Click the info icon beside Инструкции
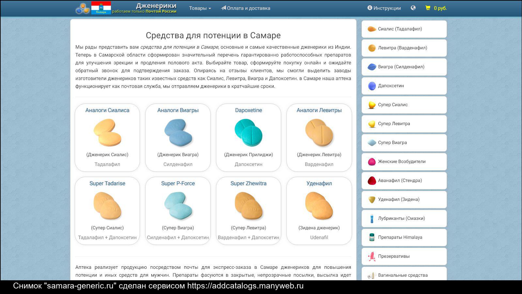This screenshot has width=522, height=294. coord(370,8)
